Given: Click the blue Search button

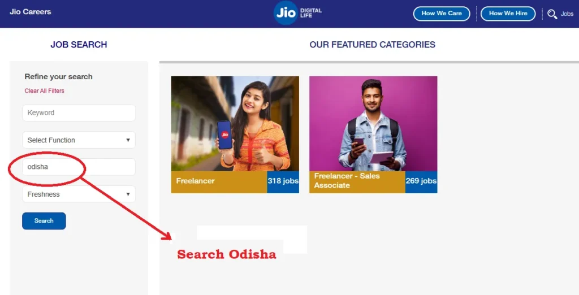Looking at the screenshot, I should pyautogui.click(x=44, y=221).
